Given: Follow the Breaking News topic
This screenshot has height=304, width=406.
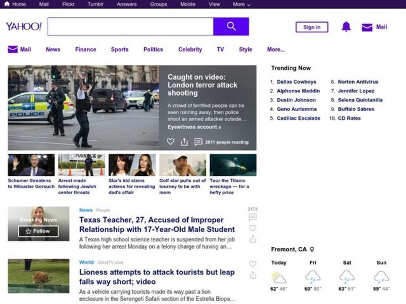Looking at the screenshot, I should pyautogui.click(x=39, y=231).
